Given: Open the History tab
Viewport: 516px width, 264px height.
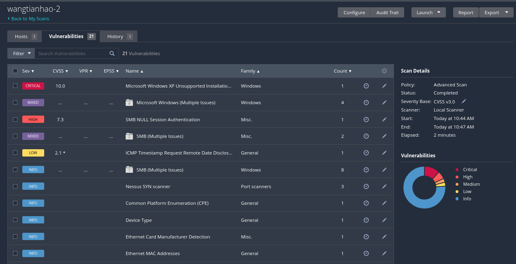Looking at the screenshot, I should (x=119, y=36).
